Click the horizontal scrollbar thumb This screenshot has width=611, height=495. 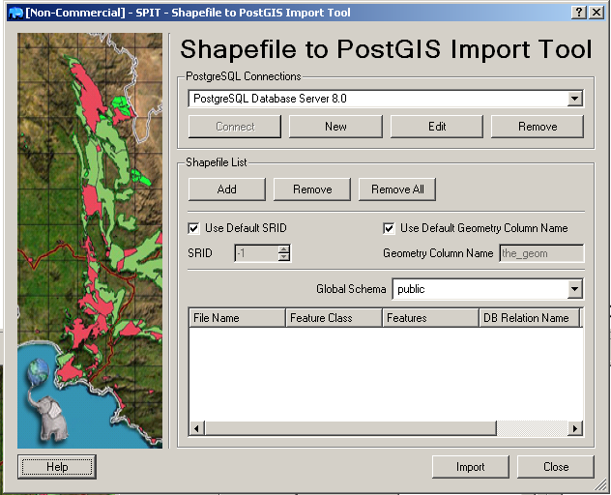click(350, 428)
